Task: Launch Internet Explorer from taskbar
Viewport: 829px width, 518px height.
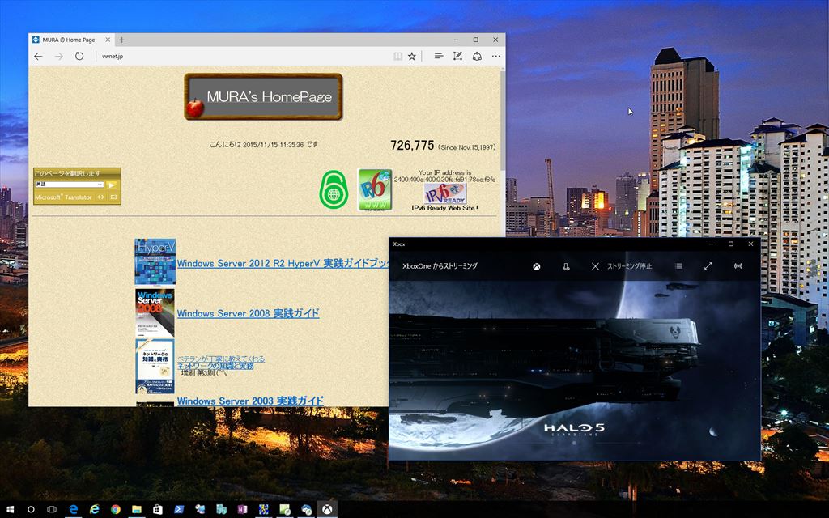Action: click(95, 510)
